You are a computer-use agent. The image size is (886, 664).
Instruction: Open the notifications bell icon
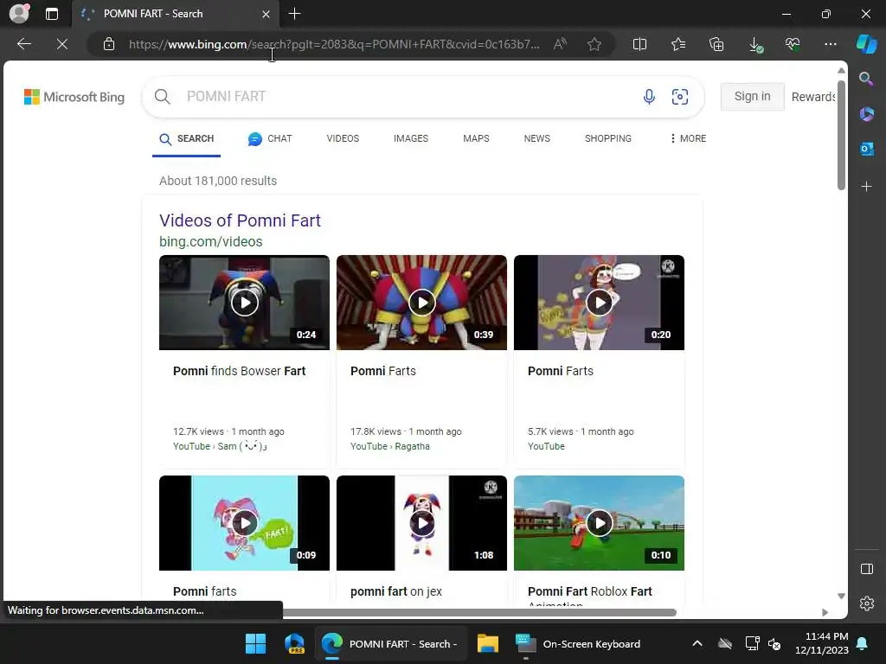pyautogui.click(x=863, y=643)
